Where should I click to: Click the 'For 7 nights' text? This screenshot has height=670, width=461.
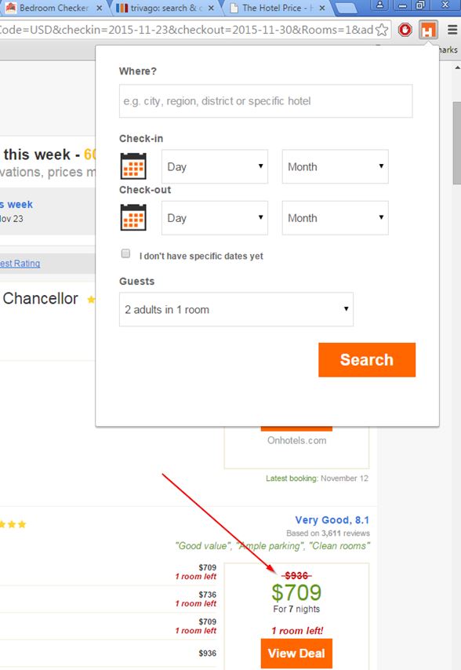296,609
